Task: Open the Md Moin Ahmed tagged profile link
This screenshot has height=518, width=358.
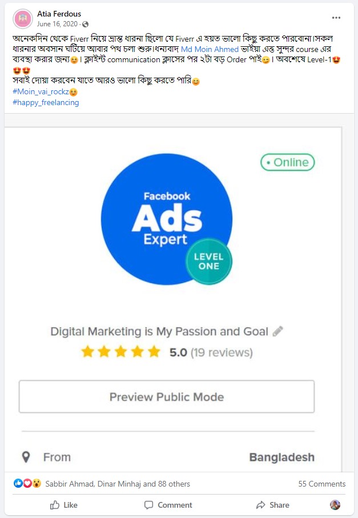Action: pyautogui.click(x=210, y=49)
